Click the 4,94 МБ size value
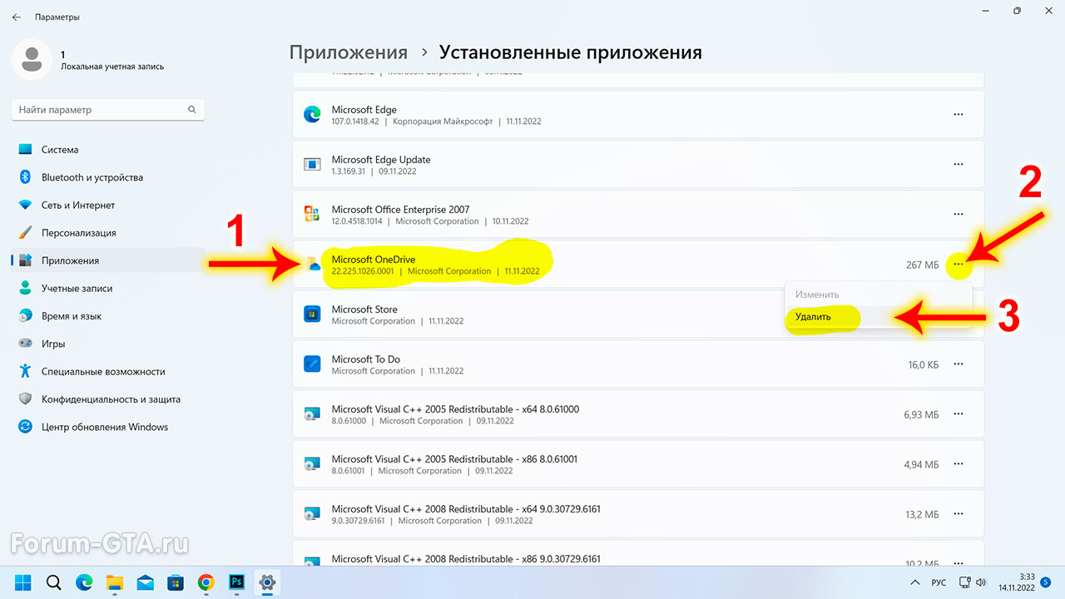The width and height of the screenshot is (1065, 599). click(x=922, y=464)
